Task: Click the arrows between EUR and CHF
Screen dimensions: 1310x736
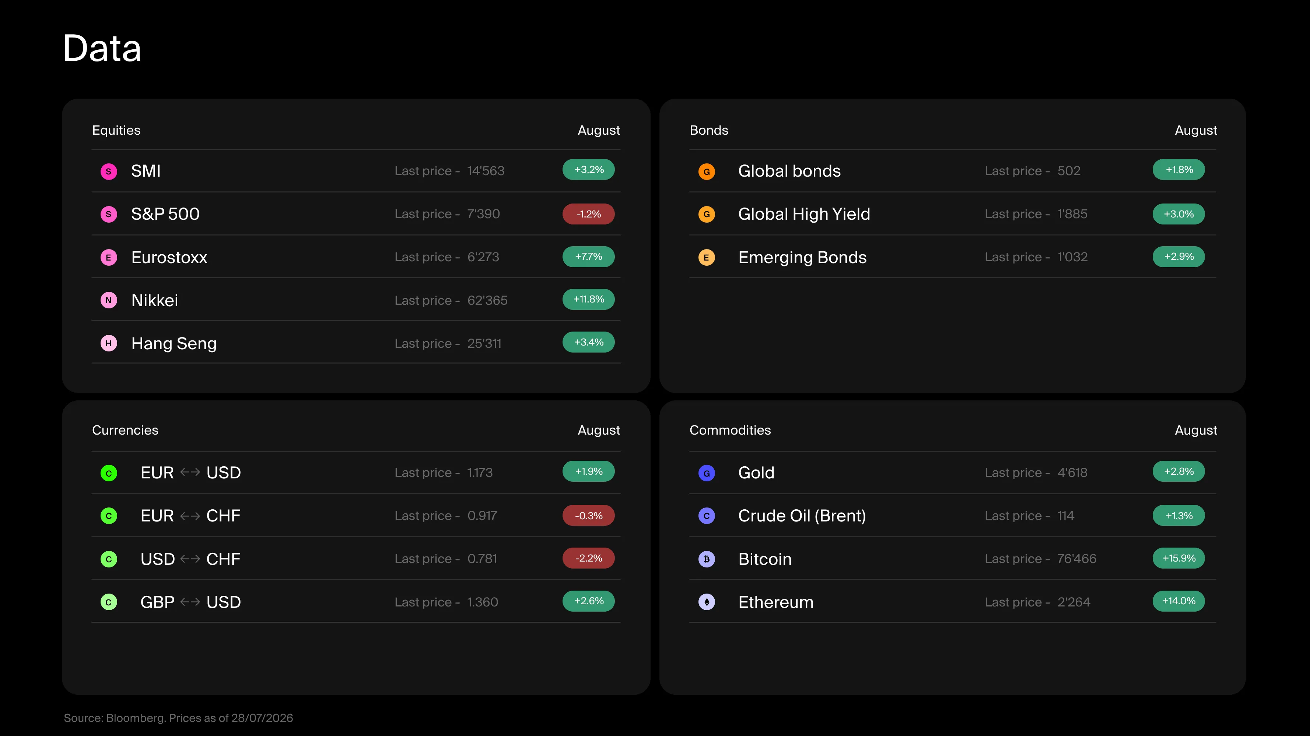Action: [190, 516]
